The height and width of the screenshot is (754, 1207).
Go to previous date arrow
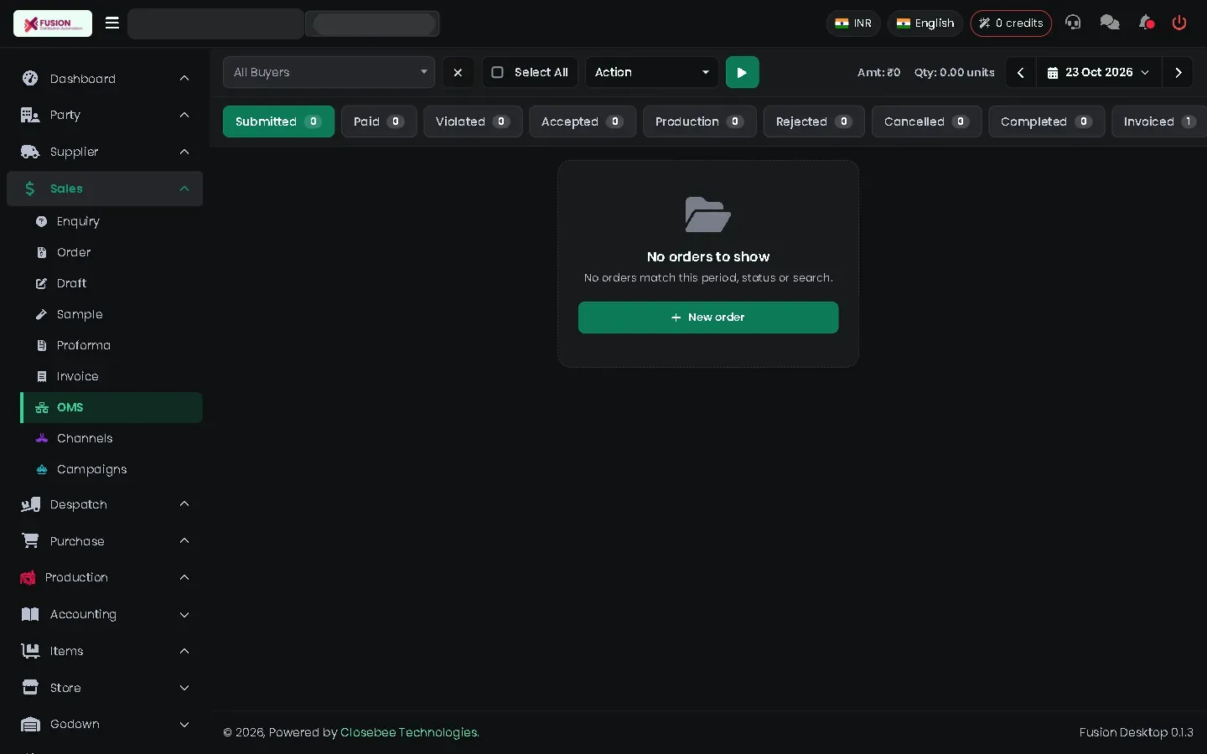coord(1020,72)
